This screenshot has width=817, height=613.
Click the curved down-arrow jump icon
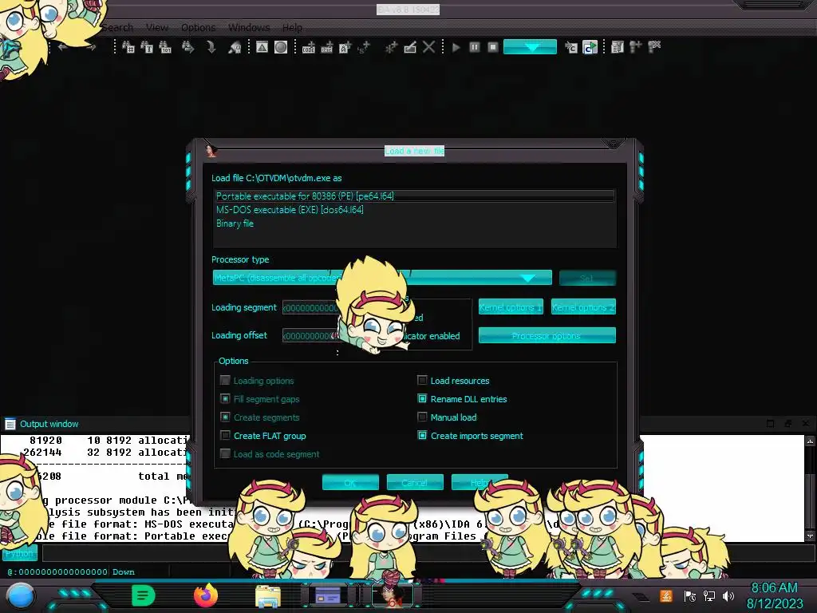pos(211,47)
